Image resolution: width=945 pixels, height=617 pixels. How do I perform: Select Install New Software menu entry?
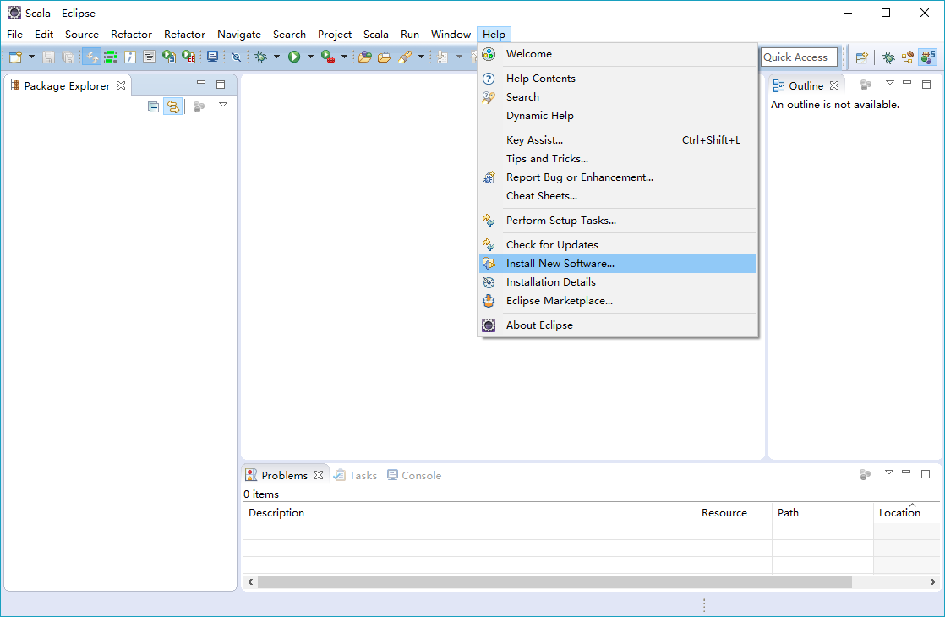point(560,264)
